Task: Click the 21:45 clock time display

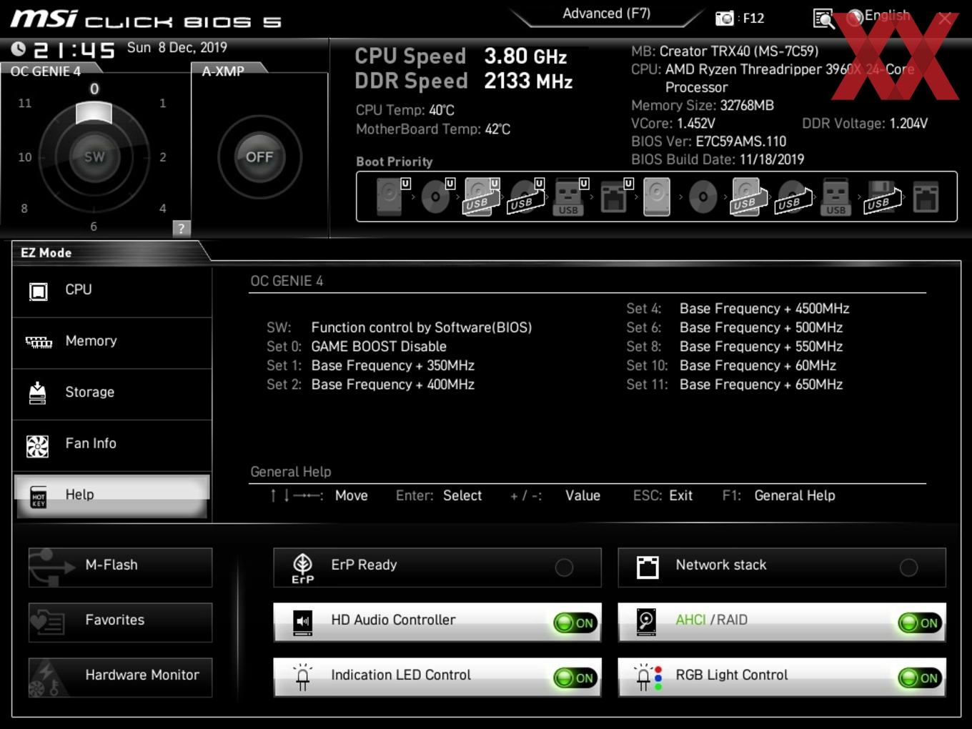Action: click(x=74, y=50)
